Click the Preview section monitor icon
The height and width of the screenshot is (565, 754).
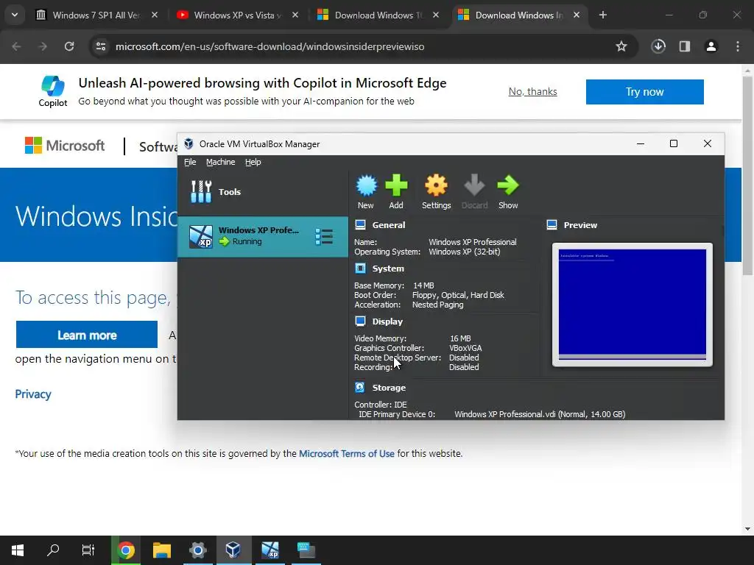click(552, 225)
